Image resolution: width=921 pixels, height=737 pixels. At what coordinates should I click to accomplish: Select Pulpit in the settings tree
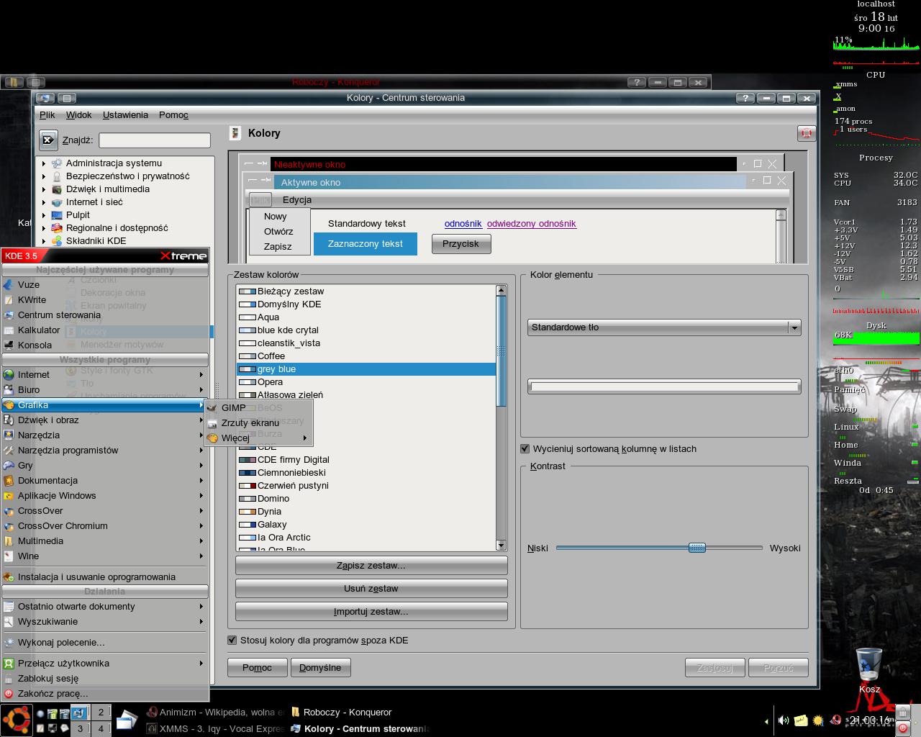tap(78, 214)
